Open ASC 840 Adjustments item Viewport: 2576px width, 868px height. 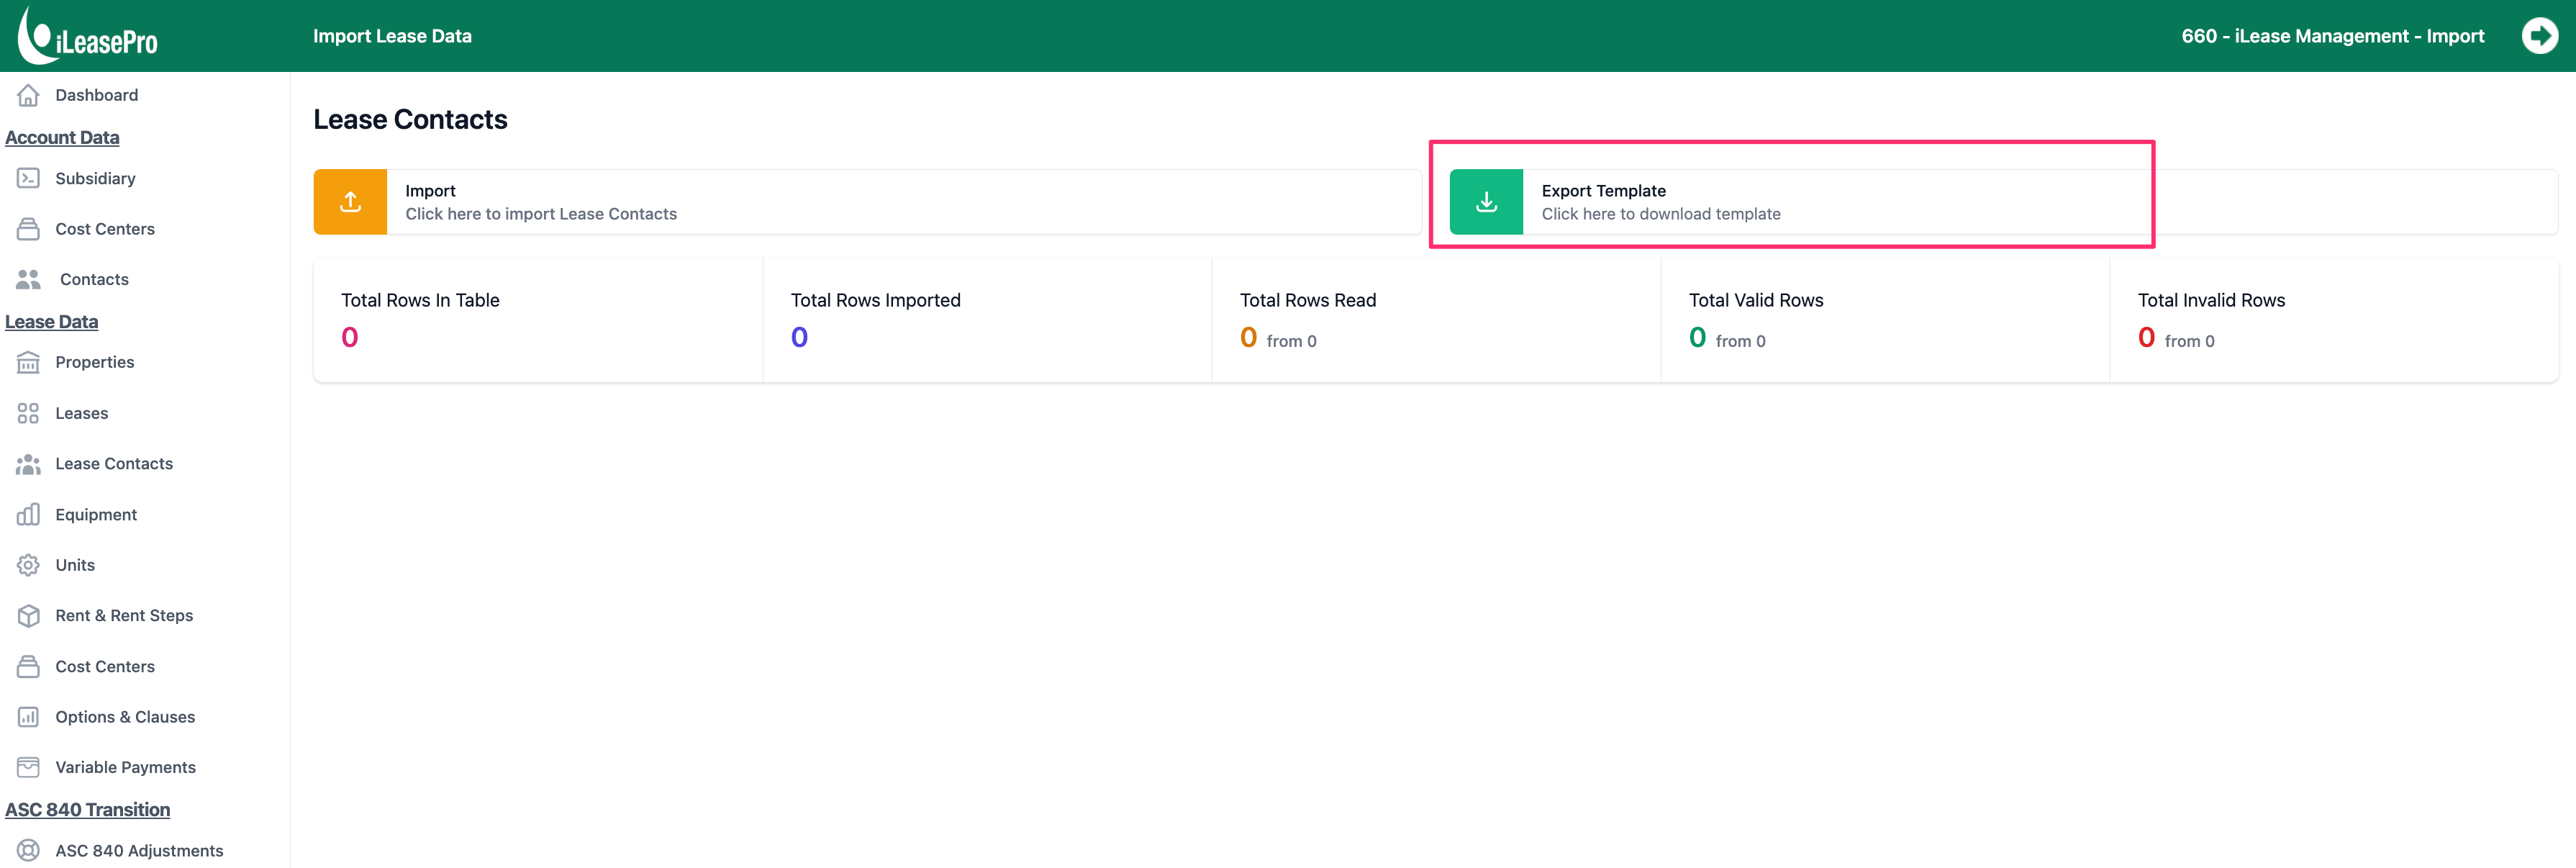pos(139,851)
